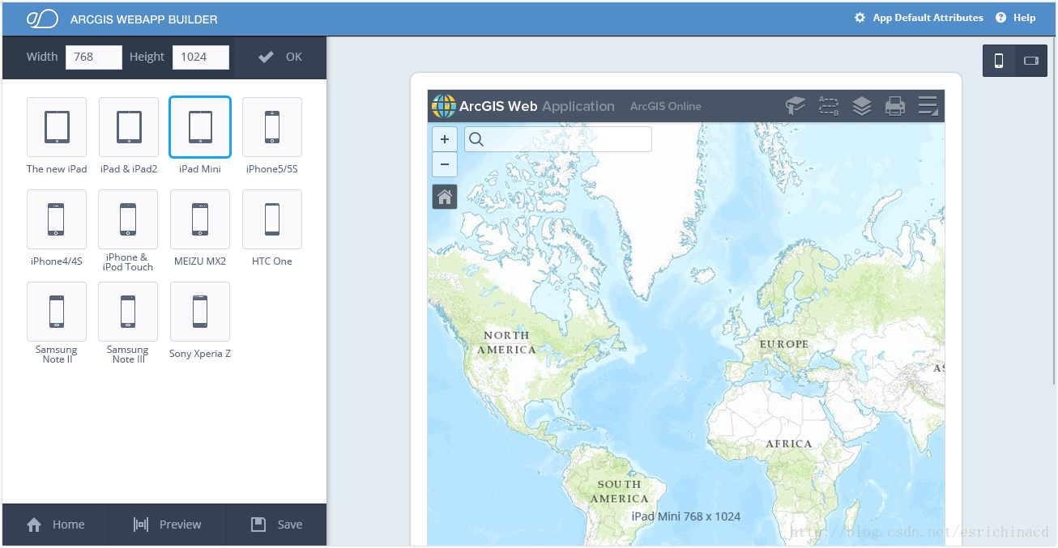Screen dimensions: 1058x548
Task: Open the attribute table menu widget
Action: [928, 106]
